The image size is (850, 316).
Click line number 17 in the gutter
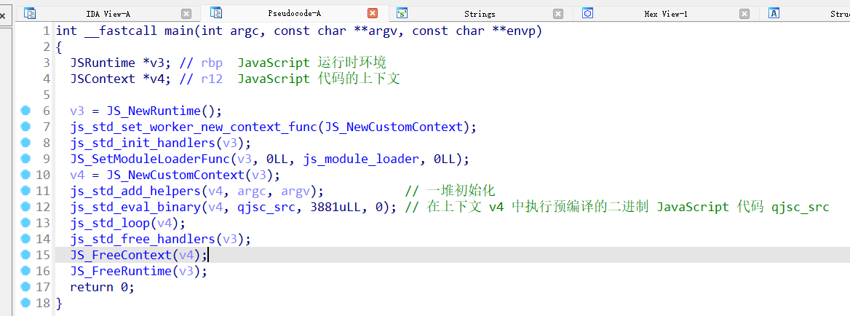(x=43, y=288)
